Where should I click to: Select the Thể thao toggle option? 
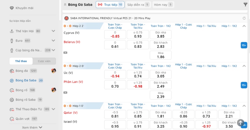(21, 61)
